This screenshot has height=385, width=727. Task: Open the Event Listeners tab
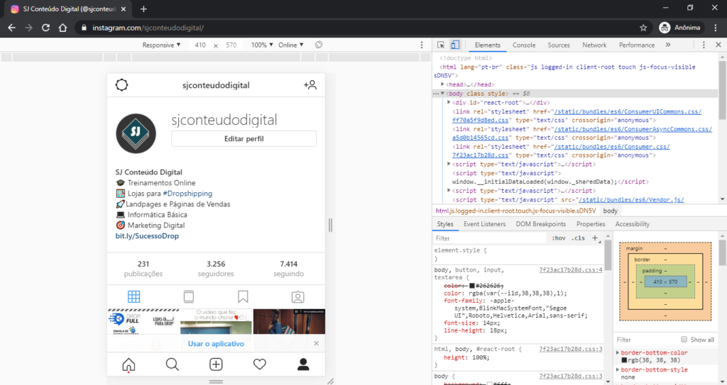tap(484, 224)
